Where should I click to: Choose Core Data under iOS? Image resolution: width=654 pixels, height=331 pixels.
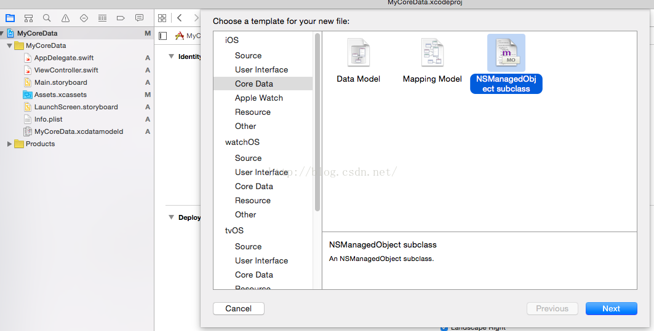(254, 84)
